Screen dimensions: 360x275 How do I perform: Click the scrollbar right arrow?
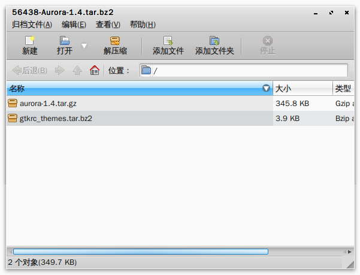(x=349, y=252)
